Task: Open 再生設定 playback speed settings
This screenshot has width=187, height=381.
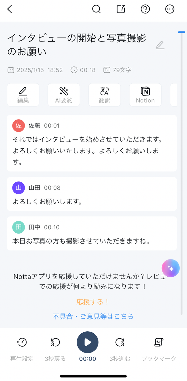Action: point(22,349)
